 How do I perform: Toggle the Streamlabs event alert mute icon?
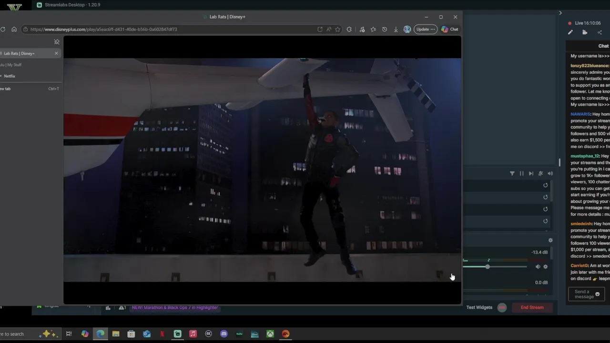[540, 173]
